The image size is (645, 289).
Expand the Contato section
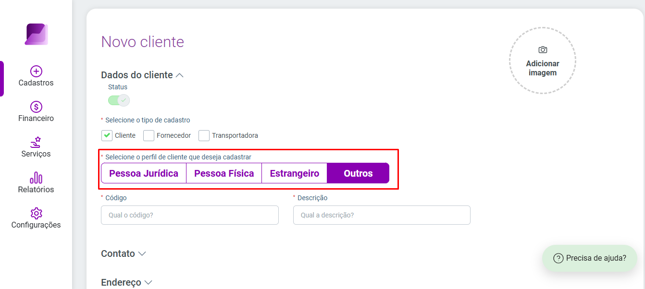(142, 254)
